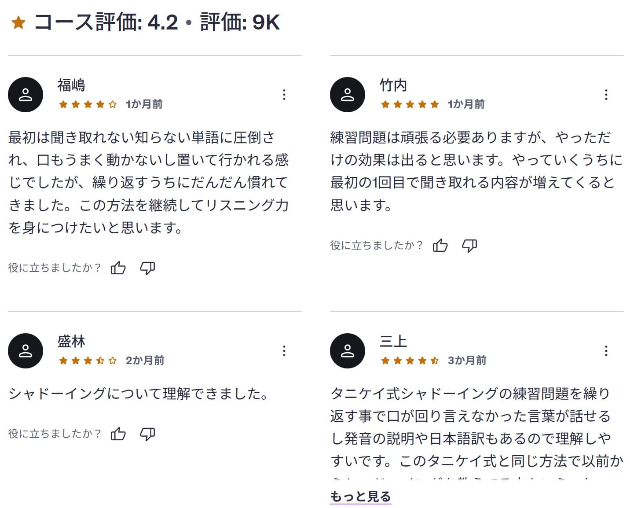Click the thumbs up icon on 竹内's review
This screenshot has width=630, height=508.
coord(440,246)
